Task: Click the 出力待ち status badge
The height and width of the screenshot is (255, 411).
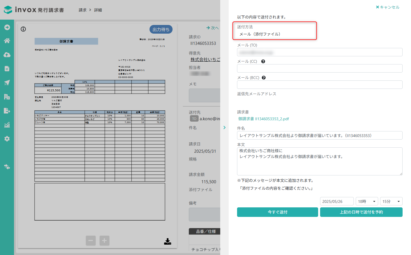Action: 161,29
